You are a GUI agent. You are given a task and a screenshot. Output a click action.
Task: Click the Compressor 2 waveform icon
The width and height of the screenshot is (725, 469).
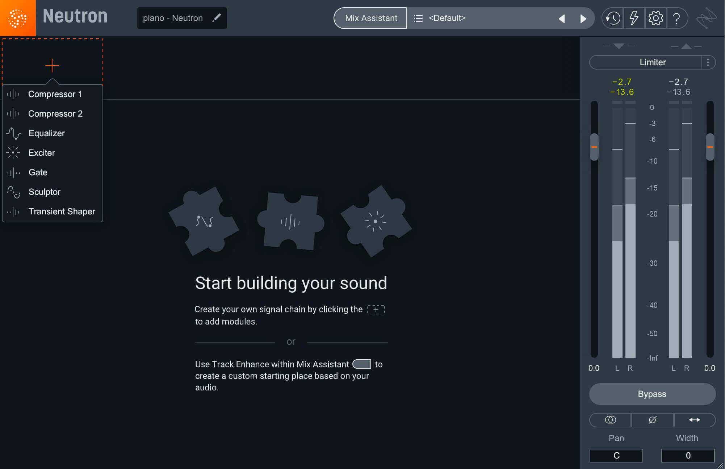pyautogui.click(x=13, y=114)
